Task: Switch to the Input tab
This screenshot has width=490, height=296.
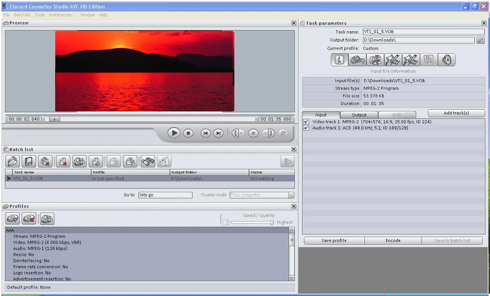Action: tap(321, 115)
